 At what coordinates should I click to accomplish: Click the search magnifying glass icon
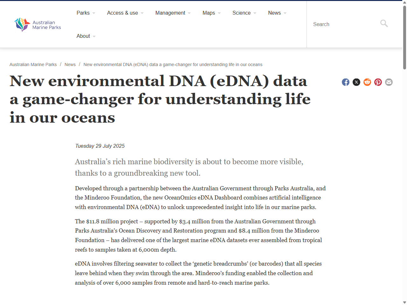coord(384,24)
